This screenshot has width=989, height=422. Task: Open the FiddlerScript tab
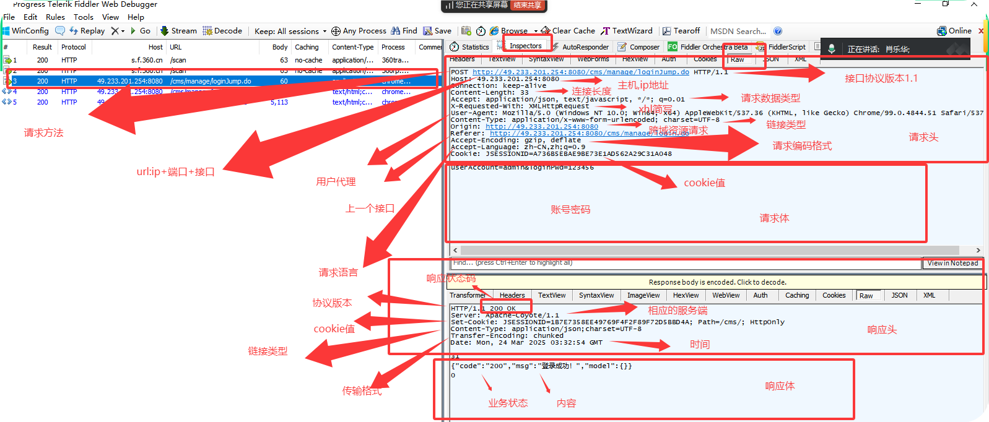[x=782, y=47]
